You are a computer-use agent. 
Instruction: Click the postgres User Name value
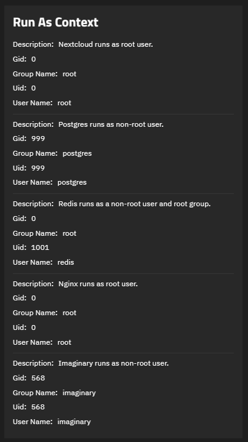click(72, 183)
